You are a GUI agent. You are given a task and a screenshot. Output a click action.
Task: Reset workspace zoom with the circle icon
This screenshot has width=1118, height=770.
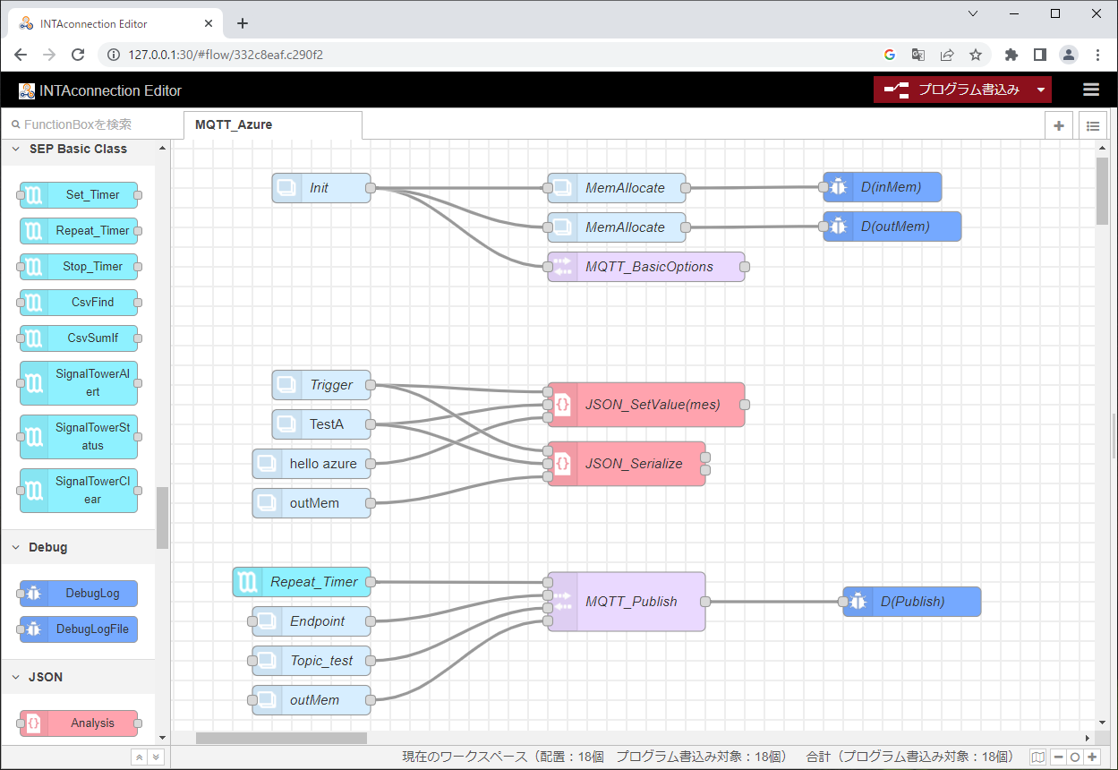pos(1075,757)
